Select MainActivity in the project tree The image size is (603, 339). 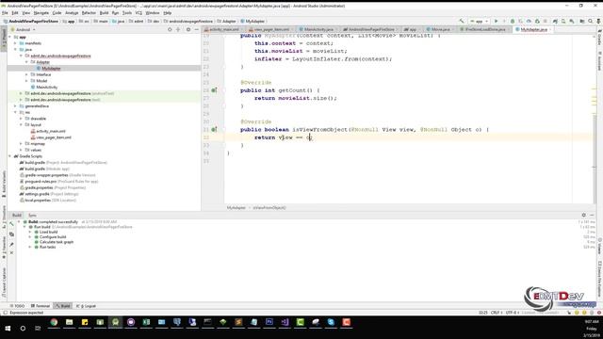(46, 88)
